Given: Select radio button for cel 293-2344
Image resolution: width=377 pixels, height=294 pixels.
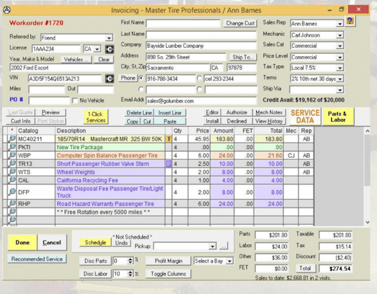Looking at the screenshot, I should pyautogui.click(x=199, y=78).
